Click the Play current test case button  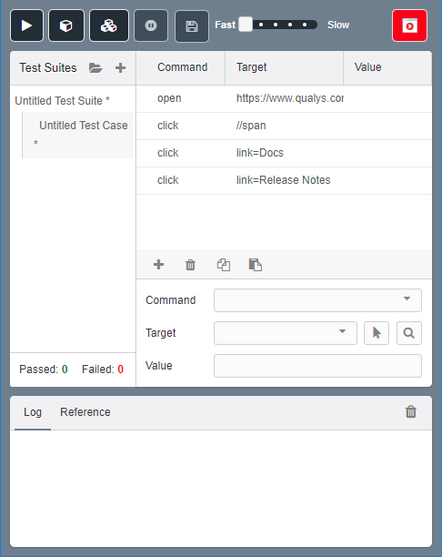(x=26, y=25)
